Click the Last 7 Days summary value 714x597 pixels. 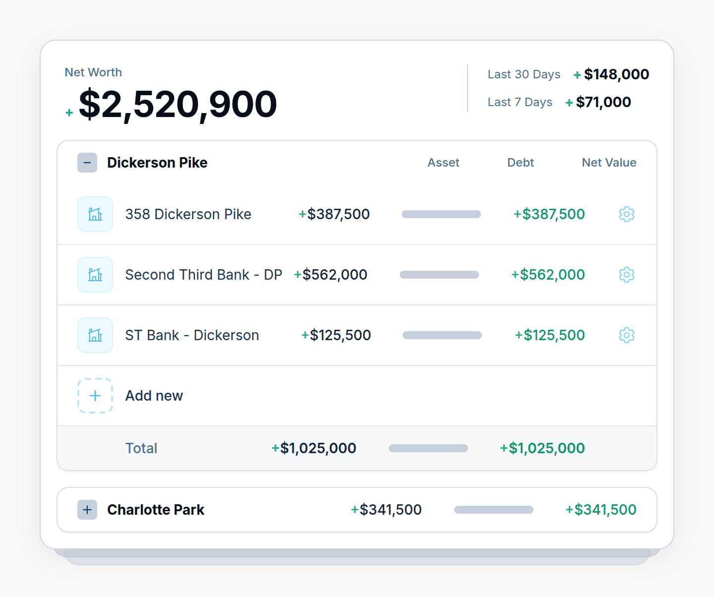click(x=603, y=102)
